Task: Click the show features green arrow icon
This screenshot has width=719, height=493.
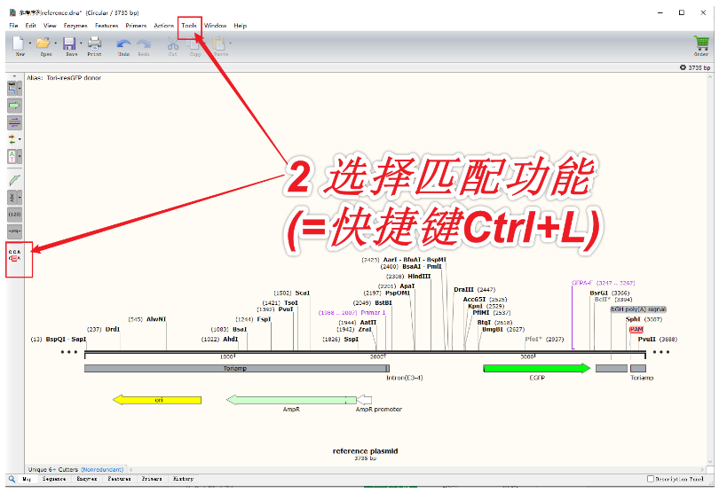Action: 14,106
